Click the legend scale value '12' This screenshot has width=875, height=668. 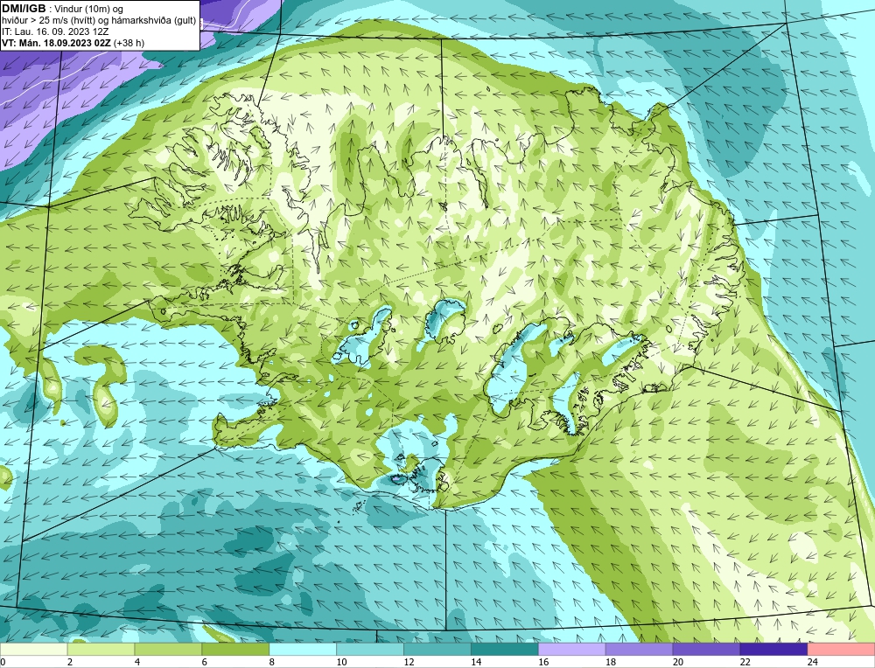(409, 662)
